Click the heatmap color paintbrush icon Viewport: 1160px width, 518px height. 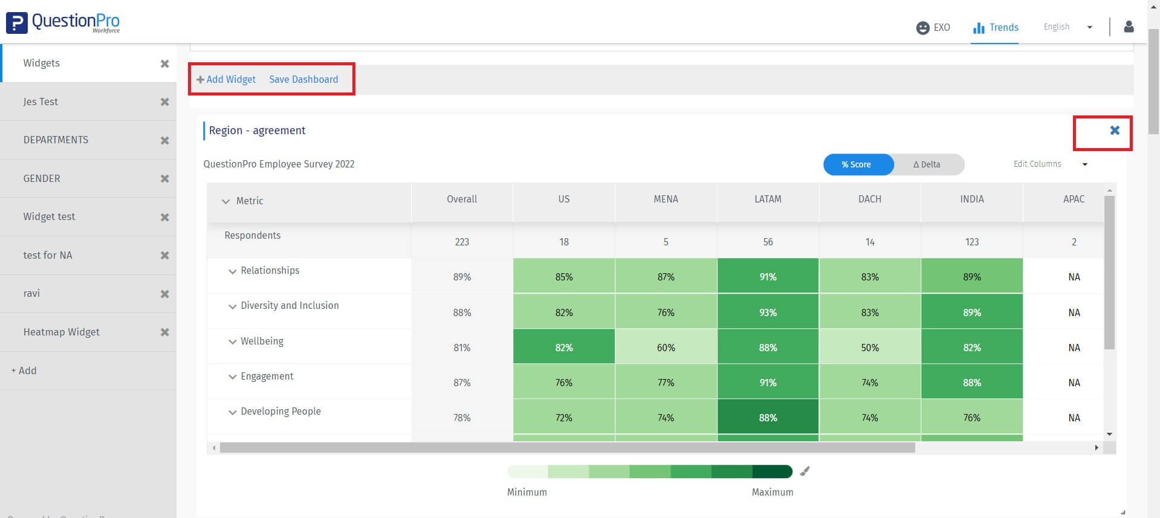coord(805,471)
